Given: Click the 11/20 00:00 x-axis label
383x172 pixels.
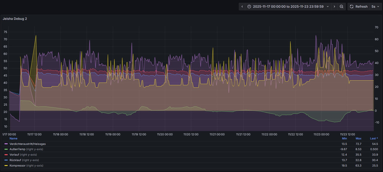Looking at the screenshot, I should pos(165,134).
